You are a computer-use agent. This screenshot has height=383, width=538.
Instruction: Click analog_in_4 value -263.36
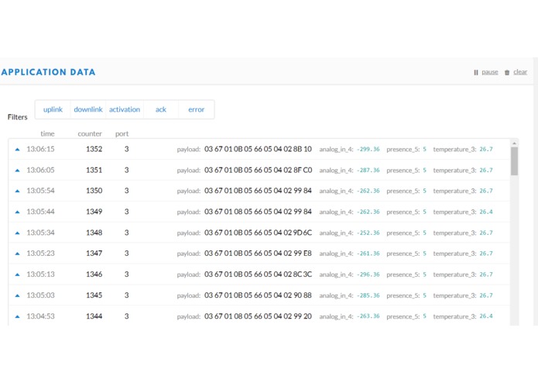coord(368,316)
